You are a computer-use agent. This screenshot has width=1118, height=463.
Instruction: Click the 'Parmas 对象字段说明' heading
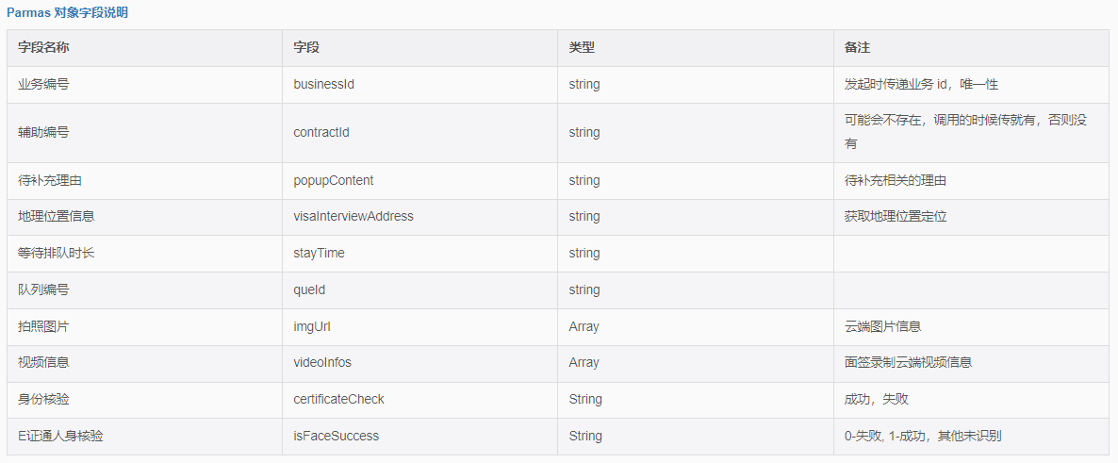[68, 13]
